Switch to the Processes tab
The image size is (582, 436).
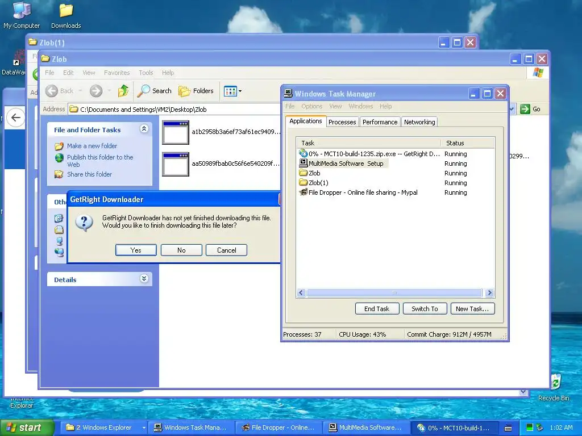coord(342,122)
